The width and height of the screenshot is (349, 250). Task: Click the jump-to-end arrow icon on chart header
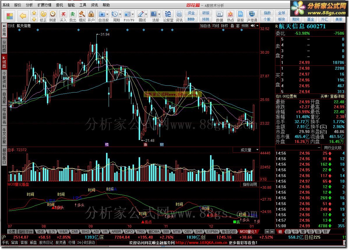[x=252, y=26]
